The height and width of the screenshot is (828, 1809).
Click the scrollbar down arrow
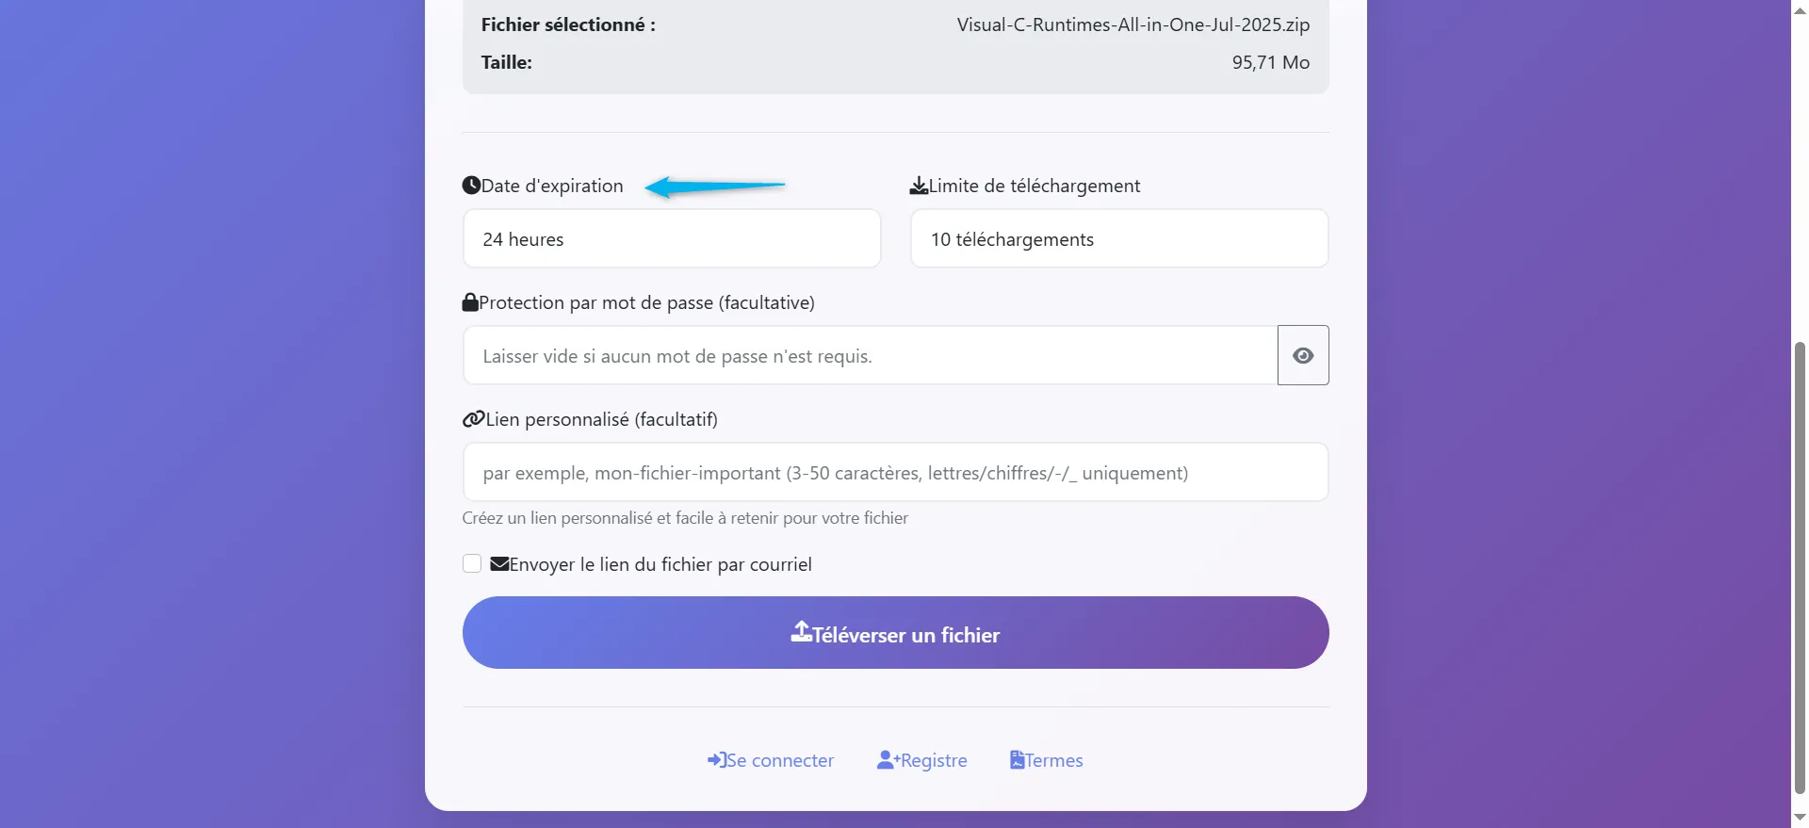click(x=1800, y=818)
